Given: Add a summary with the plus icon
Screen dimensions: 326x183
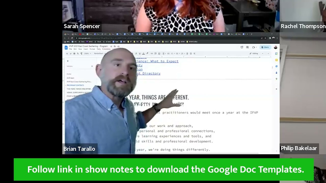Looking at the screenshot, I should pos(92,66).
